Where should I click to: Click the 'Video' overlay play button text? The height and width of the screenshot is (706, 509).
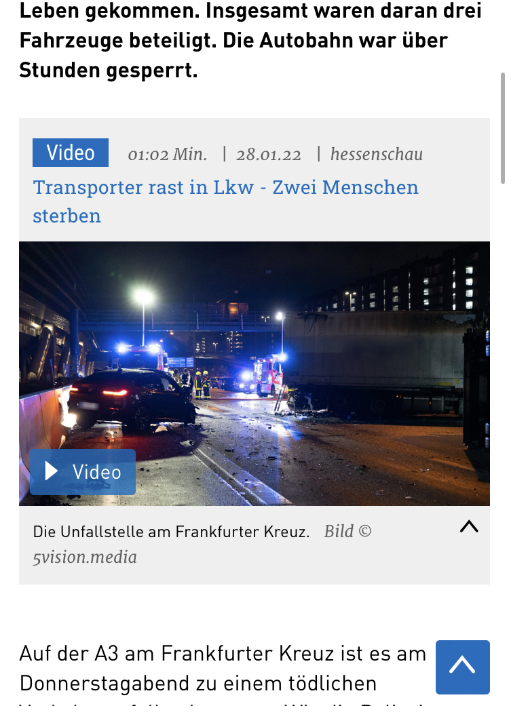[x=97, y=472]
